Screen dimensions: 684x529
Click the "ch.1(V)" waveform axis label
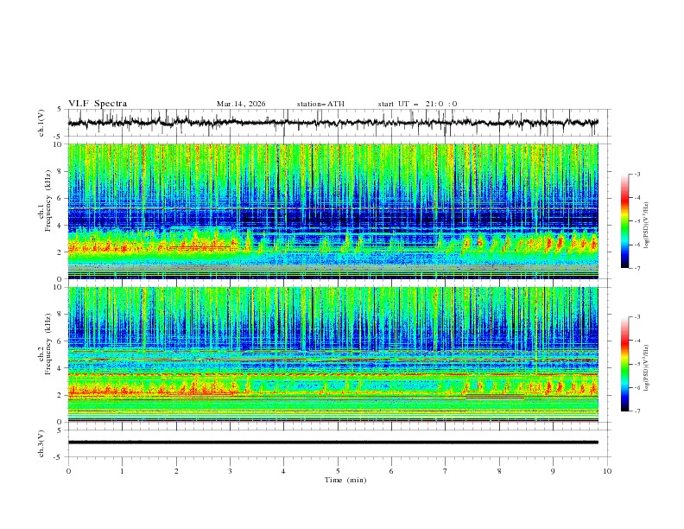tap(41, 123)
